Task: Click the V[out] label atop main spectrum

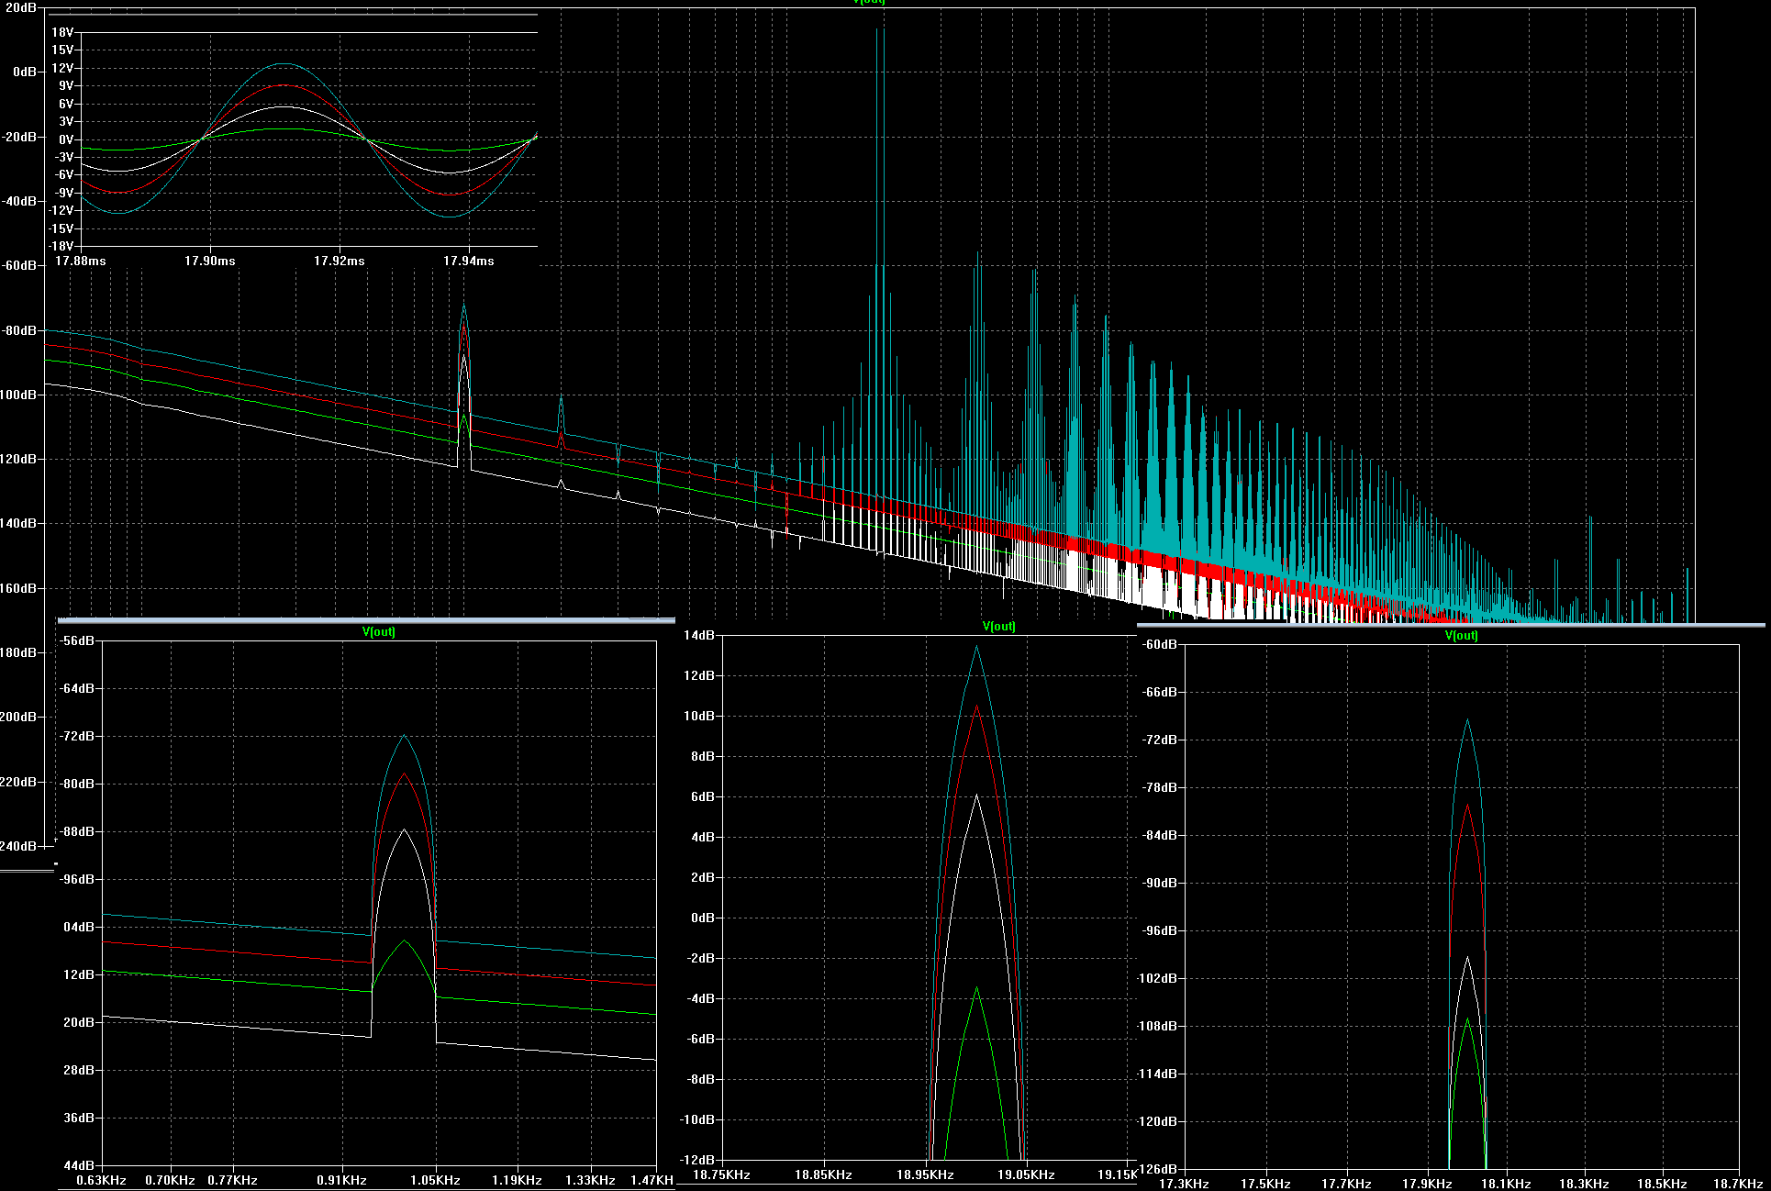Action: click(x=869, y=2)
